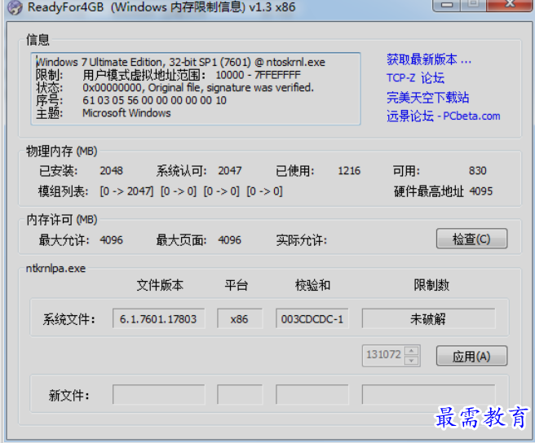The width and height of the screenshot is (535, 443).
Task: Click the empty 新文件 checksum field
Action: (x=312, y=395)
